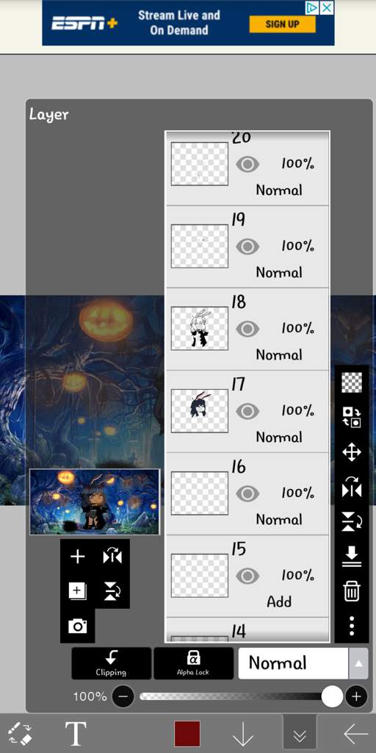
Task: Merge layer down with download arrow icon
Action: (352, 556)
